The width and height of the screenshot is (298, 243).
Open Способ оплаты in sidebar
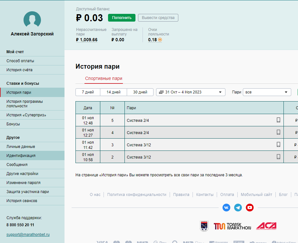pos(32,61)
